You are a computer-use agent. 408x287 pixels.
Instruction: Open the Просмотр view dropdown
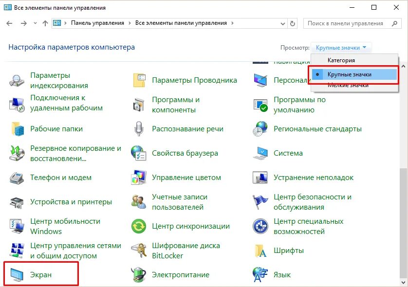click(341, 47)
